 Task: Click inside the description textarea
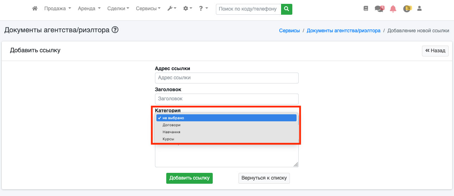coord(227,156)
